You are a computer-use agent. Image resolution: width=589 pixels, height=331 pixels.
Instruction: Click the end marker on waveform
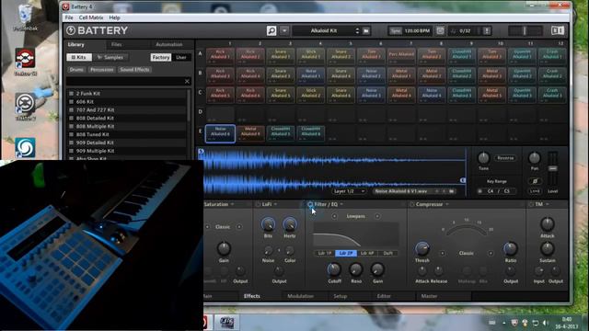463,180
